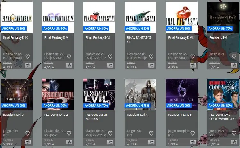Open Final Fantasy V cover art
The height and width of the screenshot is (148, 240).
(x=58, y=18)
